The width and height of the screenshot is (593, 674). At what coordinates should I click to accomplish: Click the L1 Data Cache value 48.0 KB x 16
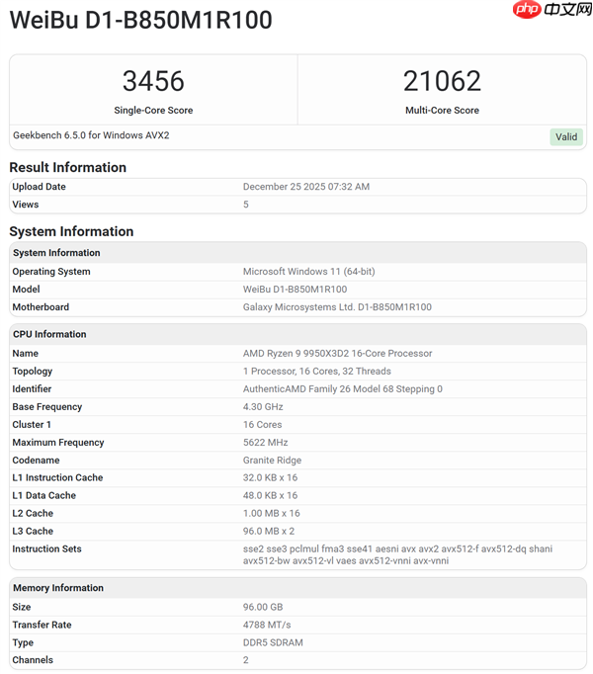270,495
